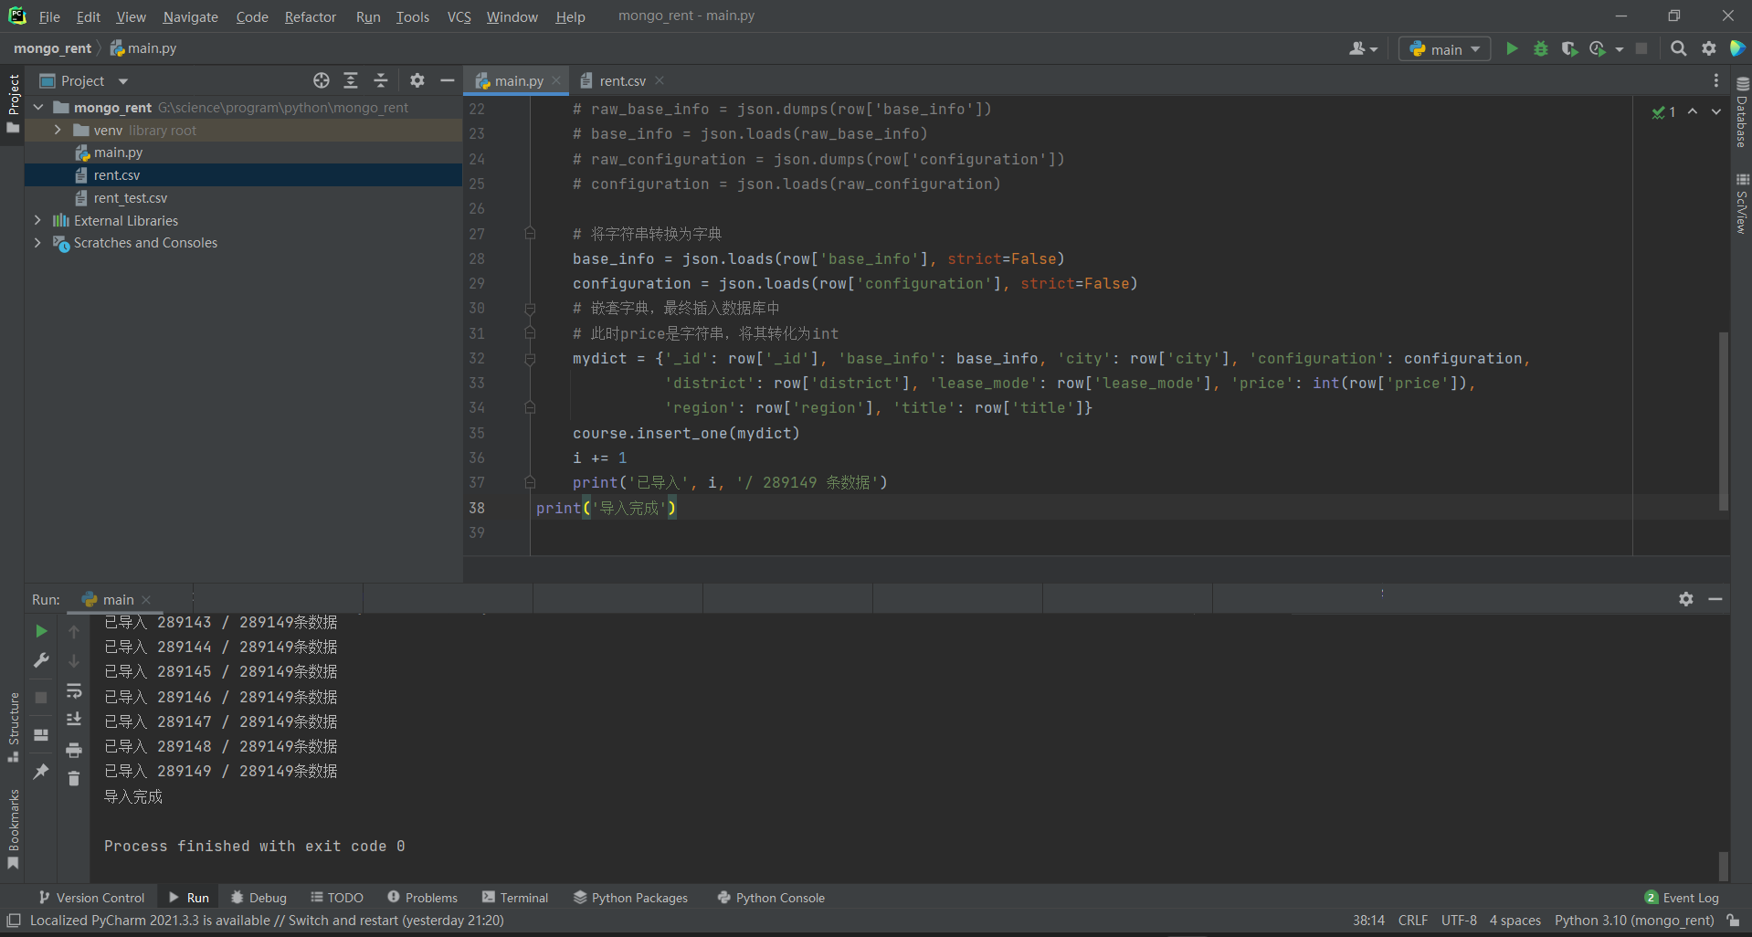
Task: Expand all items in the Project panel
Action: click(351, 80)
